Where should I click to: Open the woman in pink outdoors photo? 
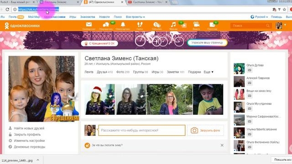point(169,99)
